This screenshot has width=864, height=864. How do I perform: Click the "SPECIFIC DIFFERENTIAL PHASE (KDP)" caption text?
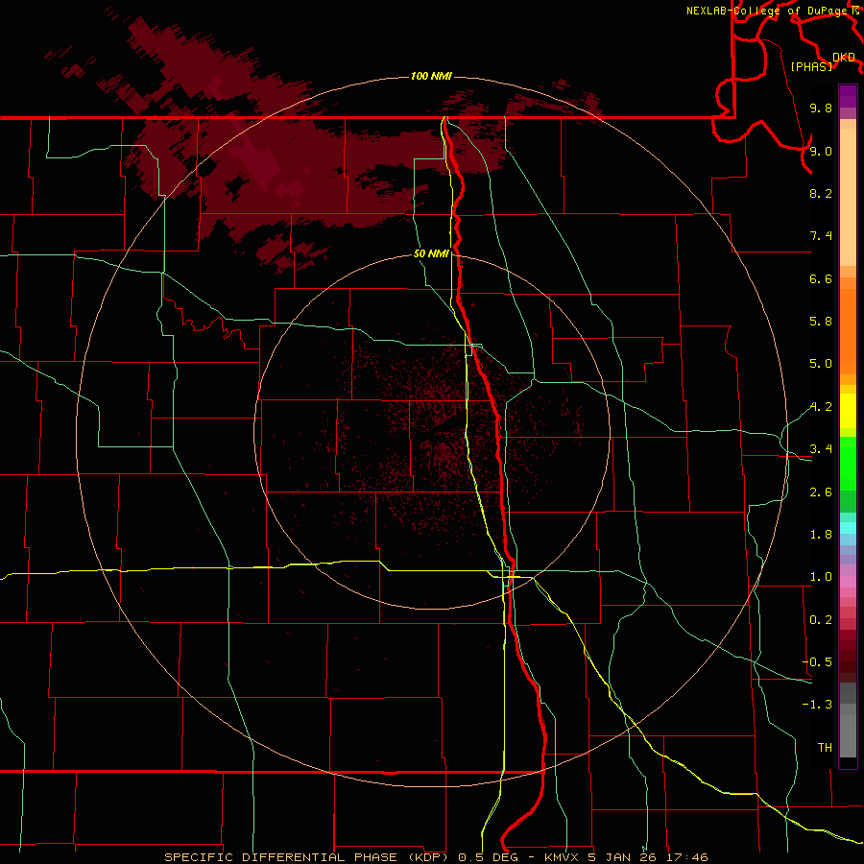(308, 857)
